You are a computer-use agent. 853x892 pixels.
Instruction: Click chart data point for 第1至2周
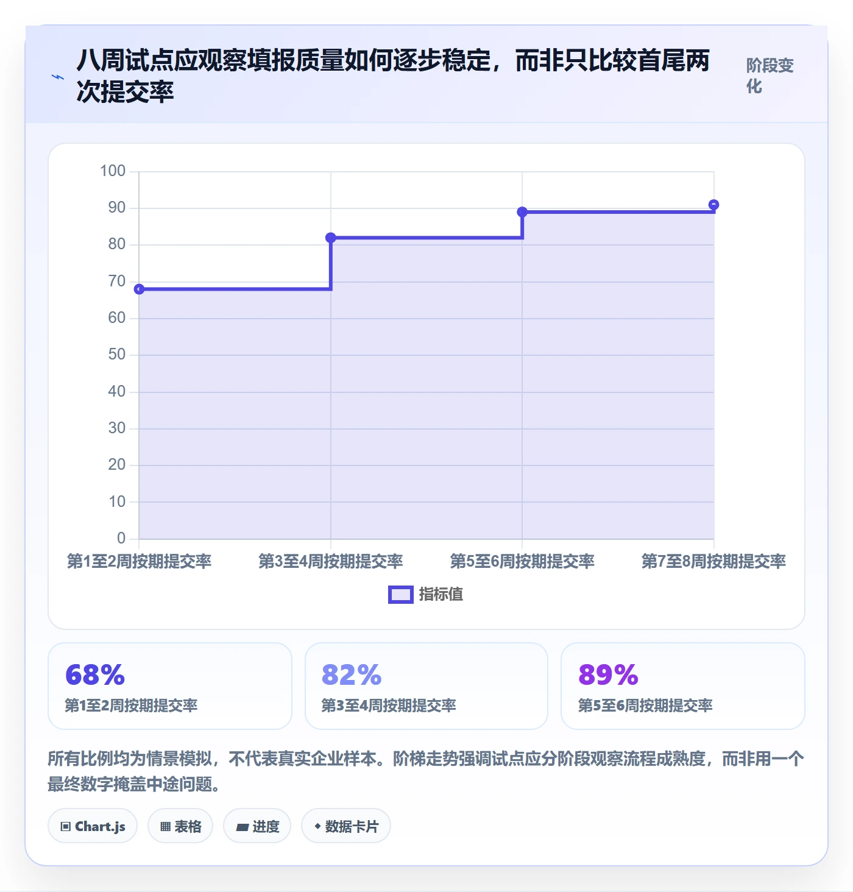tap(139, 289)
